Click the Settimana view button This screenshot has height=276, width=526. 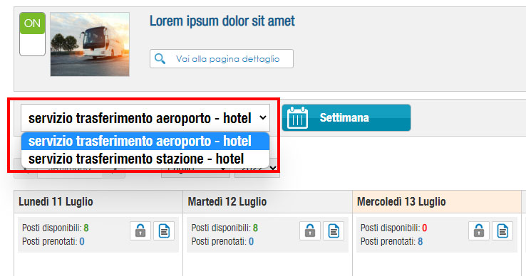(x=346, y=117)
